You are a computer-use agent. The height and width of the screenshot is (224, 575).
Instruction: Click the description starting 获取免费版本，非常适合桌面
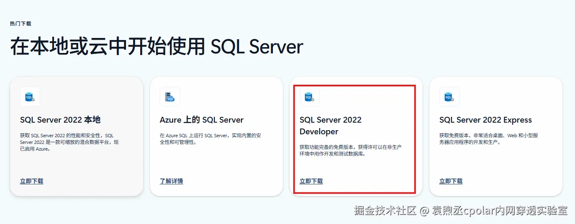488,139
